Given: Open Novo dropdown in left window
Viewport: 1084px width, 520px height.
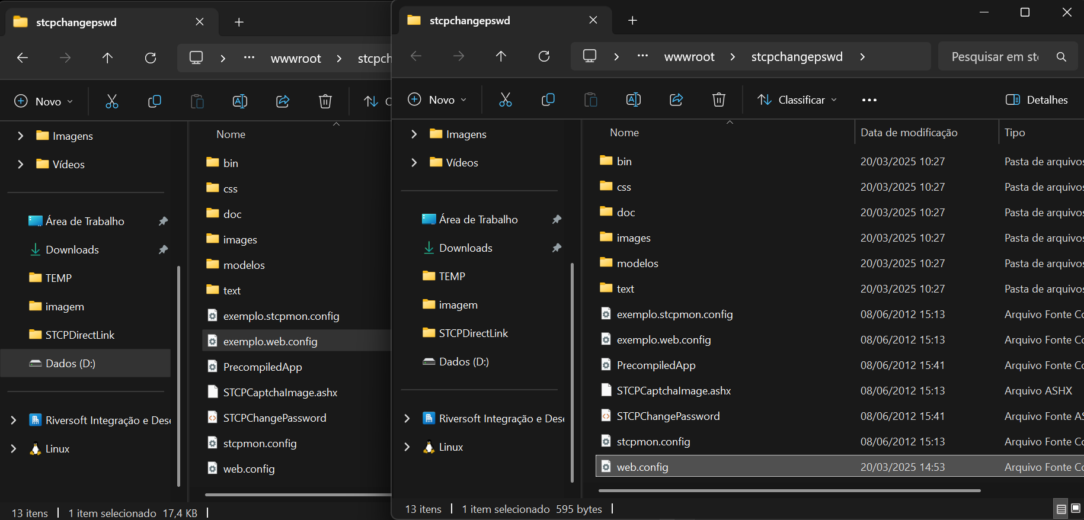Looking at the screenshot, I should point(44,102).
